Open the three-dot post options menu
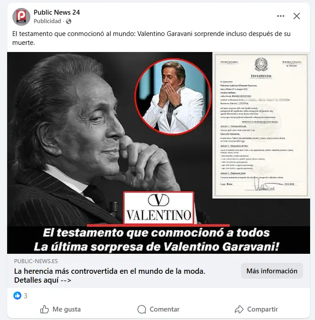Image resolution: width=315 pixels, height=320 pixels. point(280,16)
